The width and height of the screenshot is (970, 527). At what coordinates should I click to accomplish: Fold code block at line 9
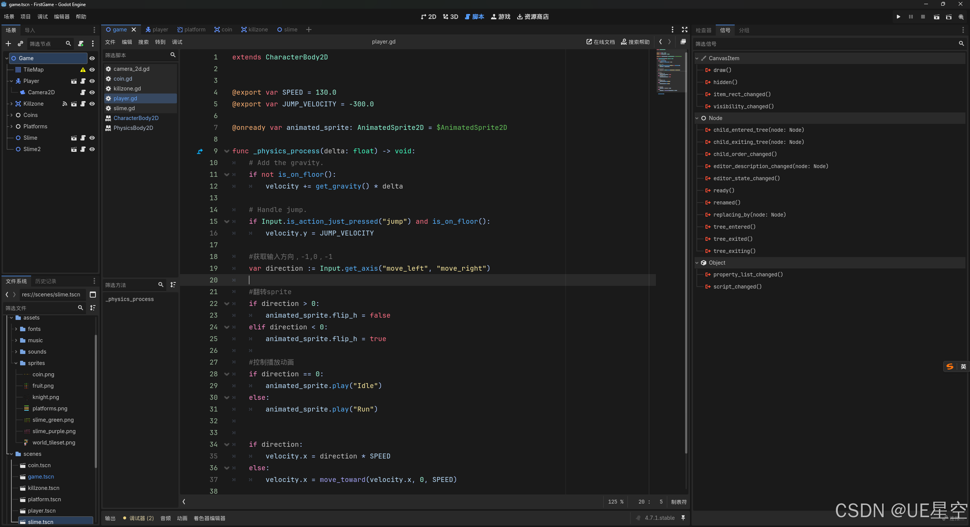[x=227, y=151]
